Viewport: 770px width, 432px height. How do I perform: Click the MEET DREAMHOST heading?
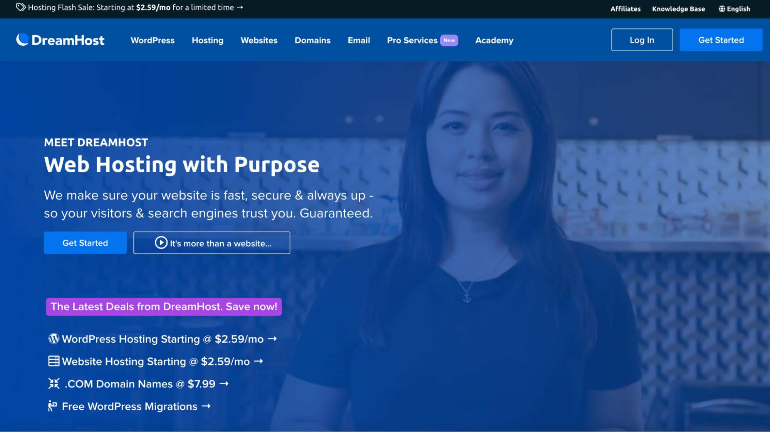pyautogui.click(x=96, y=142)
